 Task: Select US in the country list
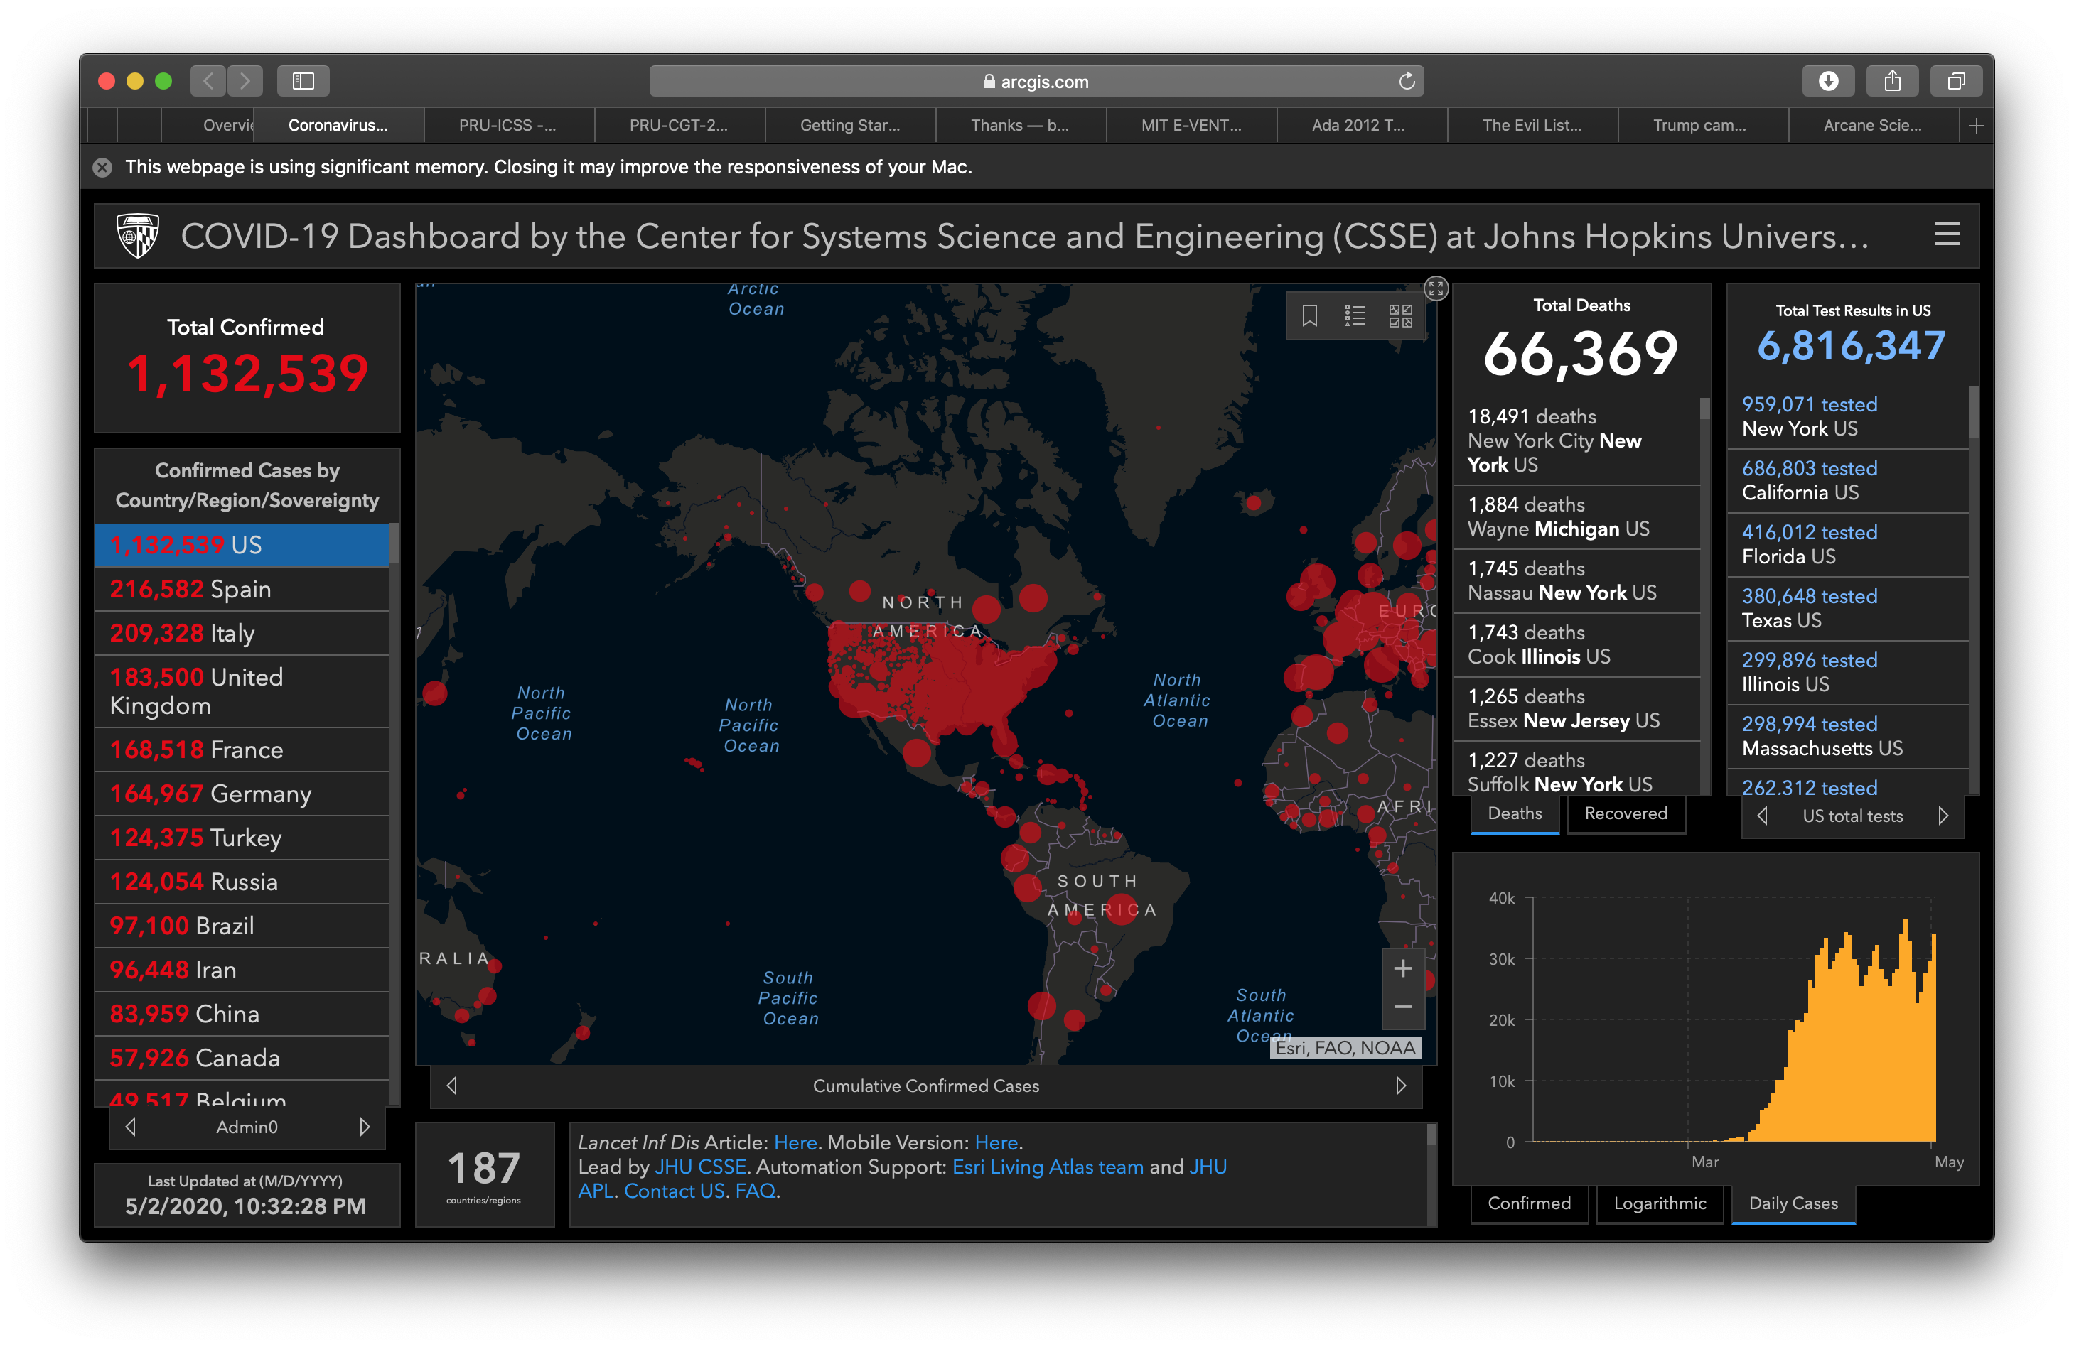[x=242, y=546]
